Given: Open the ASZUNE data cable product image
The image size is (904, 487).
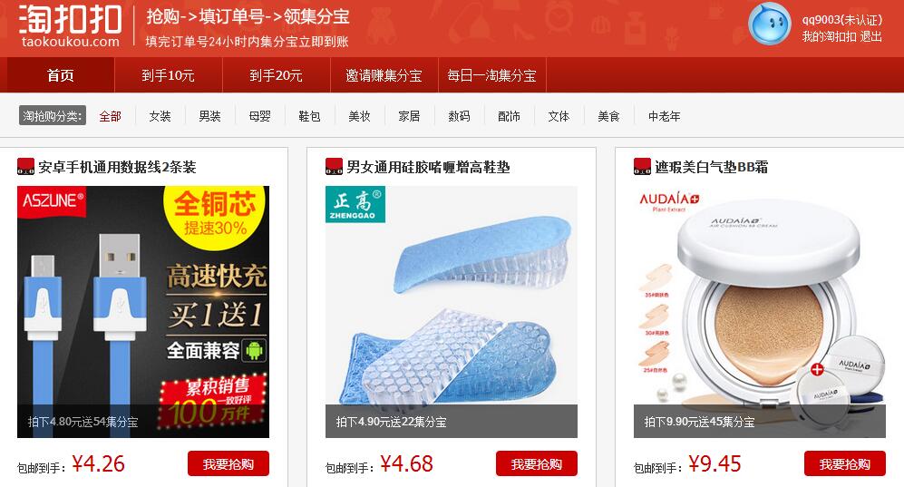Looking at the screenshot, I should 143,312.
